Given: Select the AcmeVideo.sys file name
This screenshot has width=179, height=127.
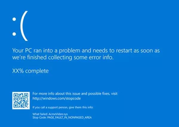Looking at the screenshot, I should 58,114.
